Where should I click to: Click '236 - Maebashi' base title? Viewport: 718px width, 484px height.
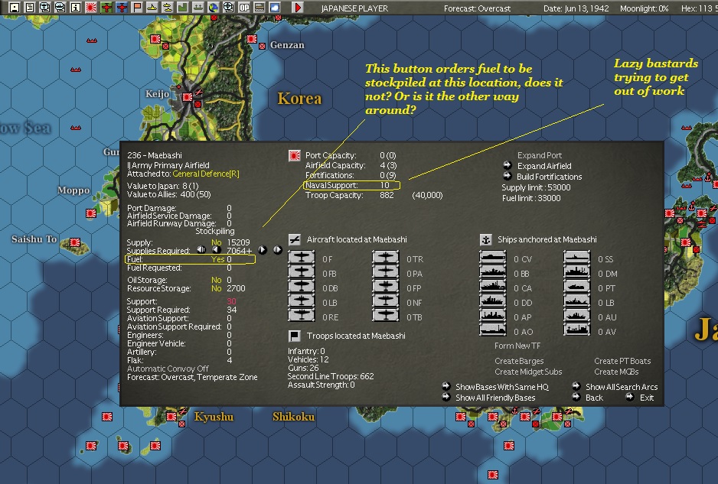155,155
